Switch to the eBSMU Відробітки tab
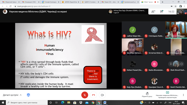187x105 pixels. (x=71, y=2)
